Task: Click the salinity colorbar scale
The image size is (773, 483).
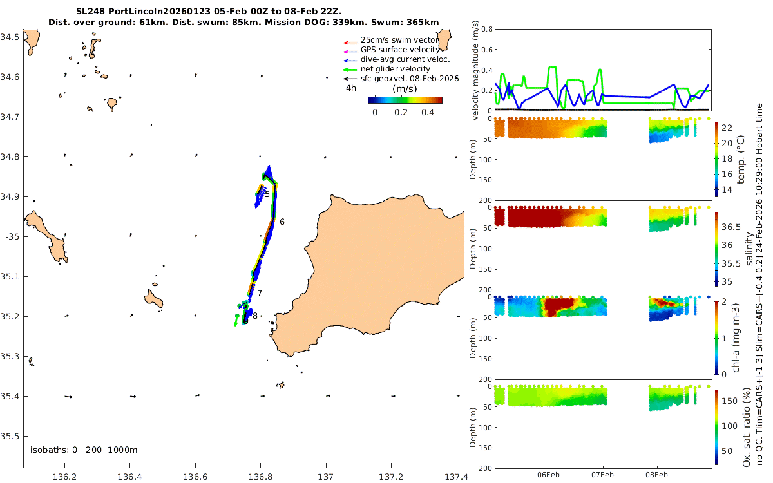Action: (717, 248)
